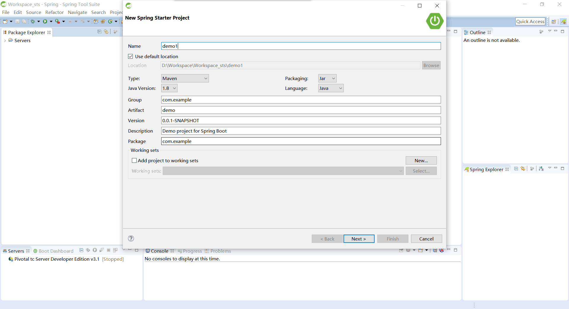Click the Pivotal tc Server icon
The width and height of the screenshot is (569, 309).
11,259
